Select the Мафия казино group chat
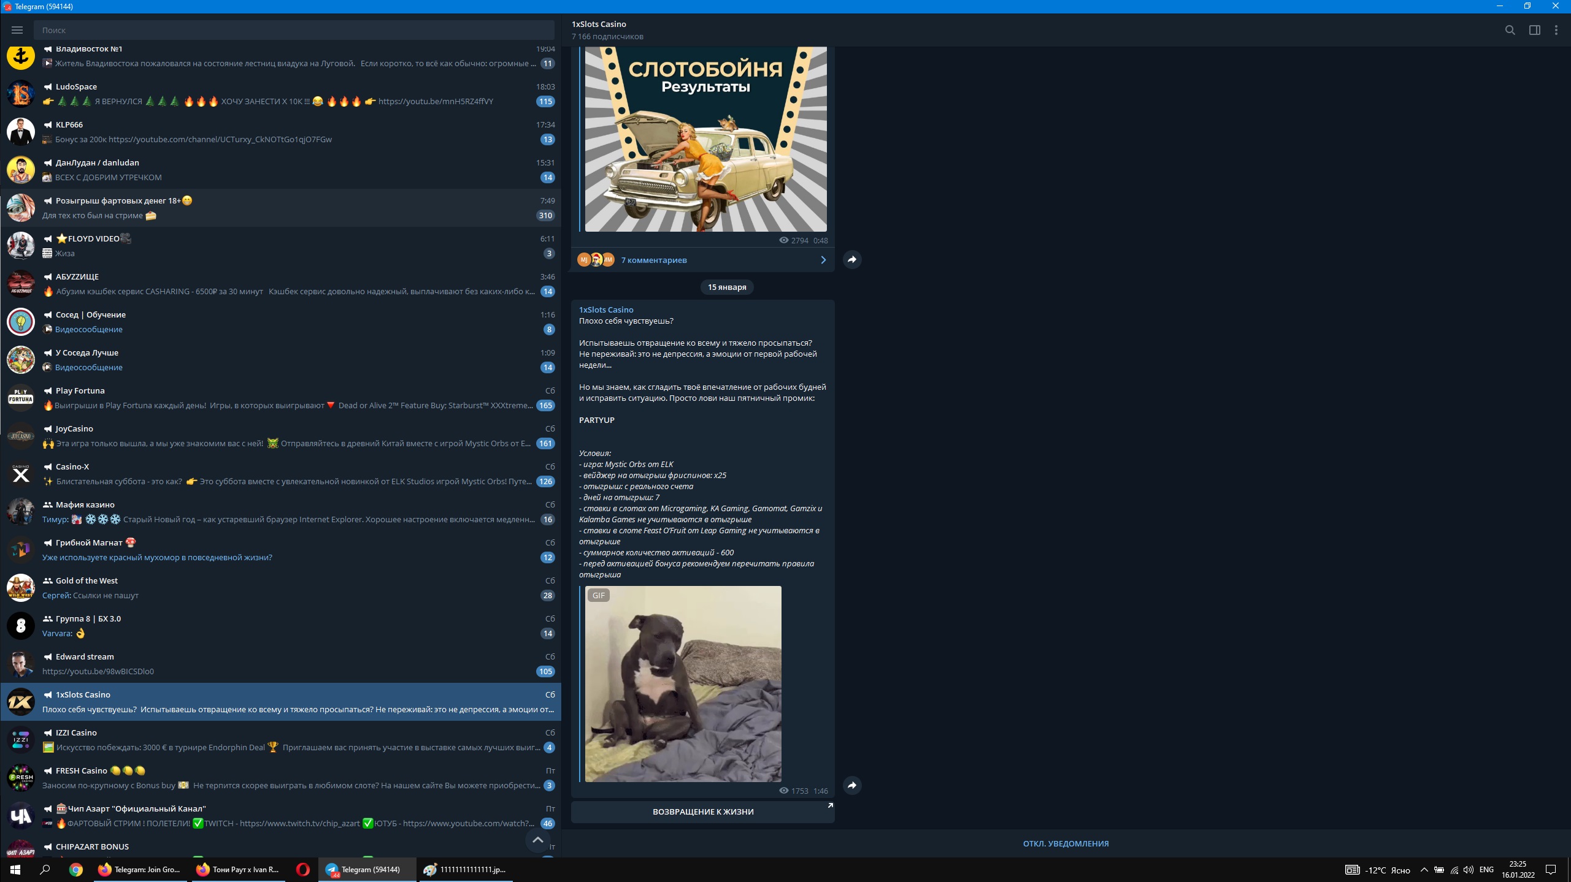The width and height of the screenshot is (1571, 882). [281, 512]
